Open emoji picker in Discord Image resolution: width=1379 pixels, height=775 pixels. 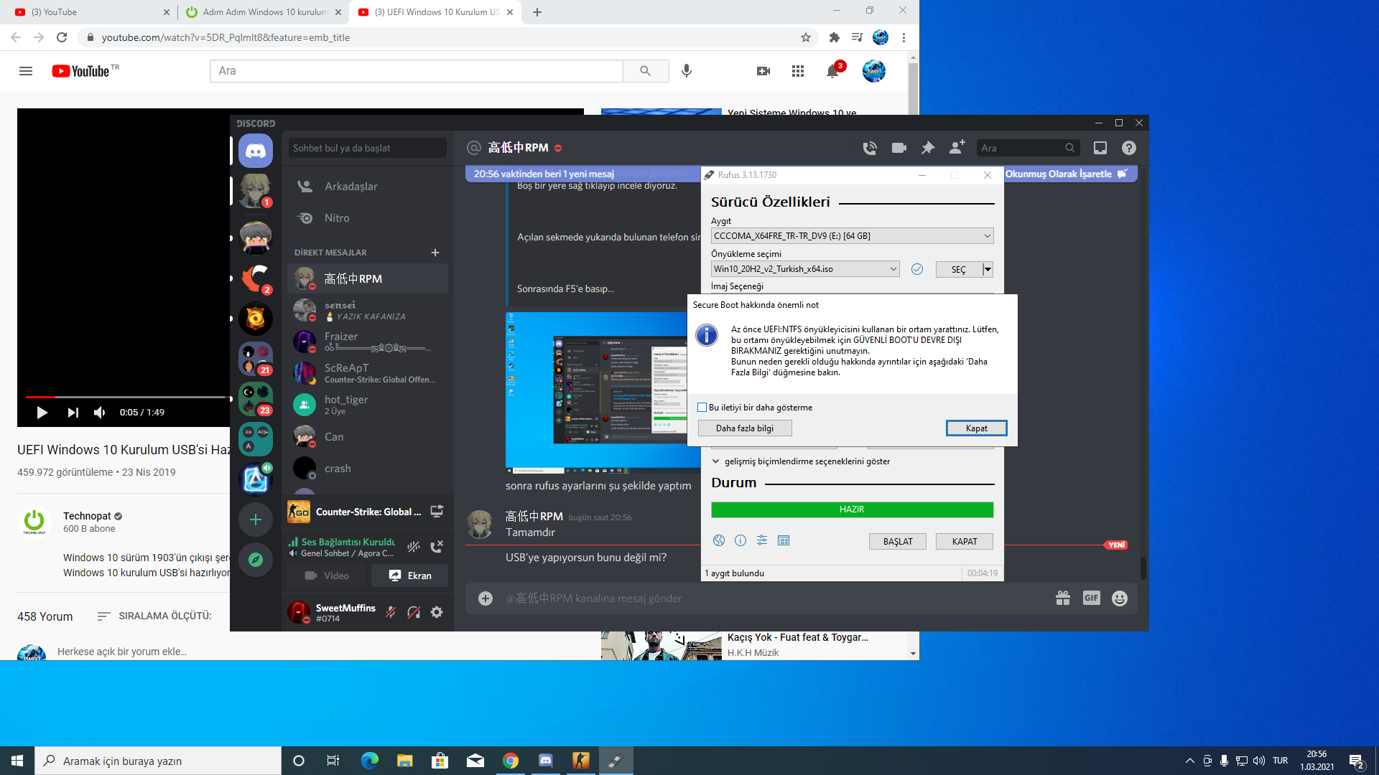pyautogui.click(x=1120, y=598)
